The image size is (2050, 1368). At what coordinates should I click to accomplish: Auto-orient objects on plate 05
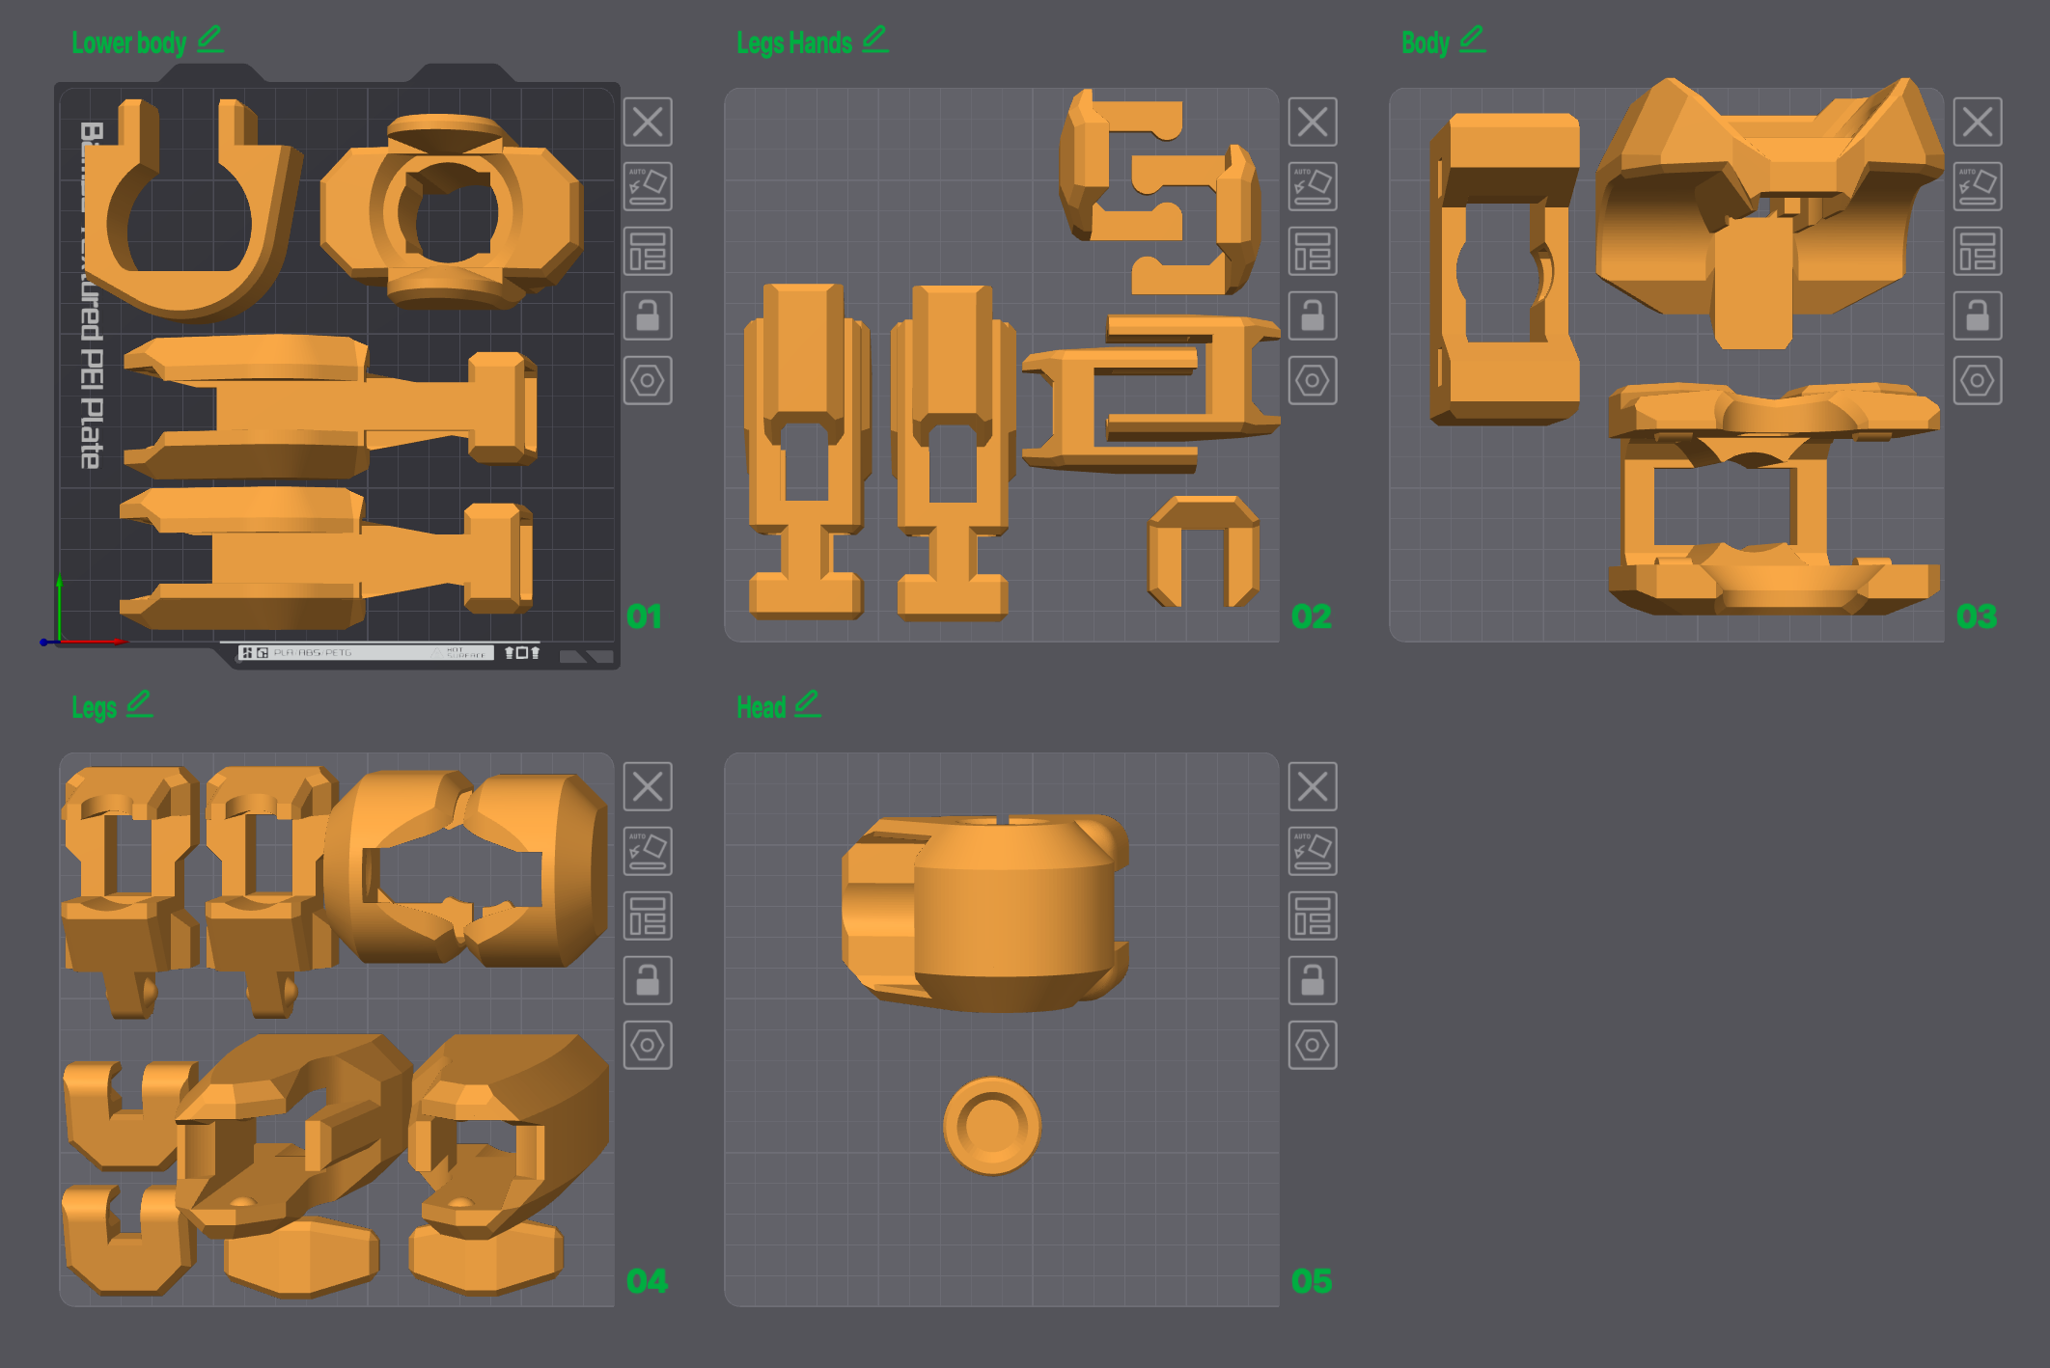(x=1313, y=852)
